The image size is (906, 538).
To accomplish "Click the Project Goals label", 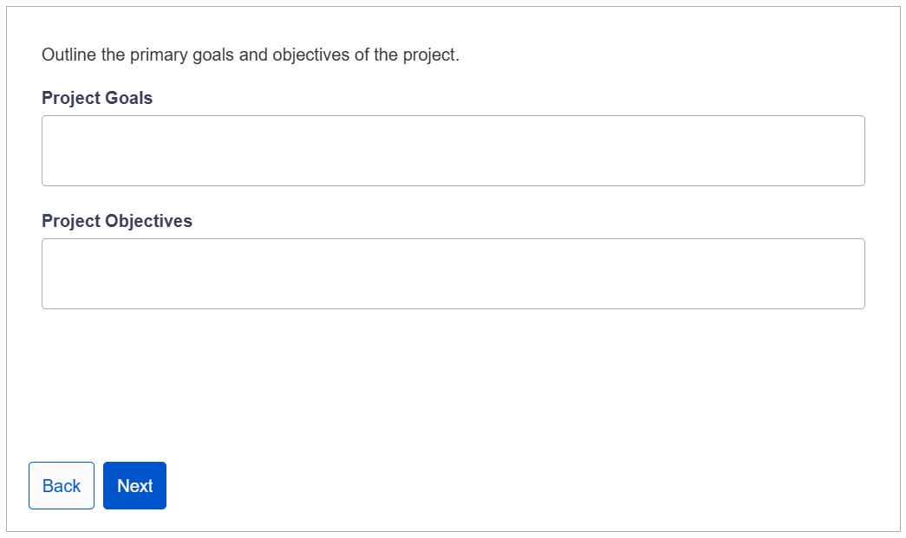I will coord(97,98).
